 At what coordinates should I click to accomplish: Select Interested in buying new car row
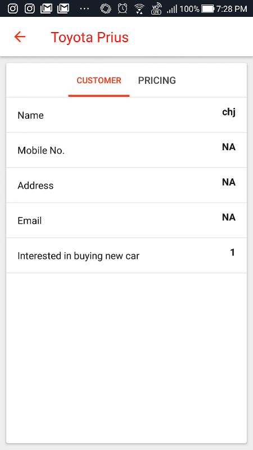126,255
